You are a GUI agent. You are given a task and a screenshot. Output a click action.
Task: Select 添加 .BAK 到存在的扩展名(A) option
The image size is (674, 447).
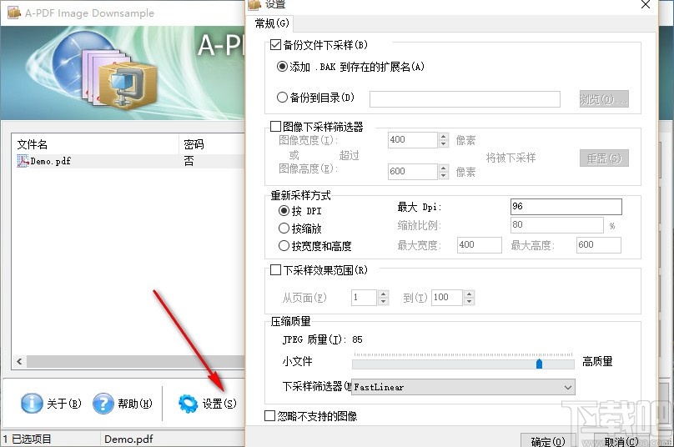282,67
